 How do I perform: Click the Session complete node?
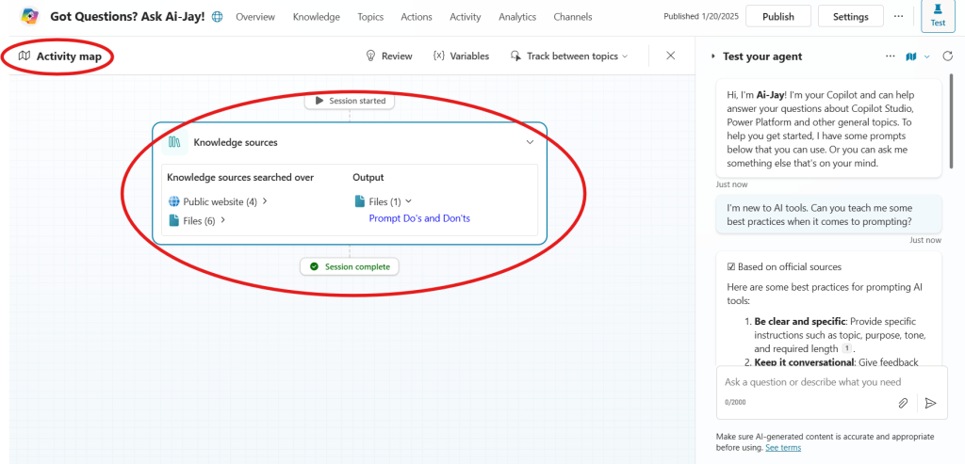coord(350,266)
